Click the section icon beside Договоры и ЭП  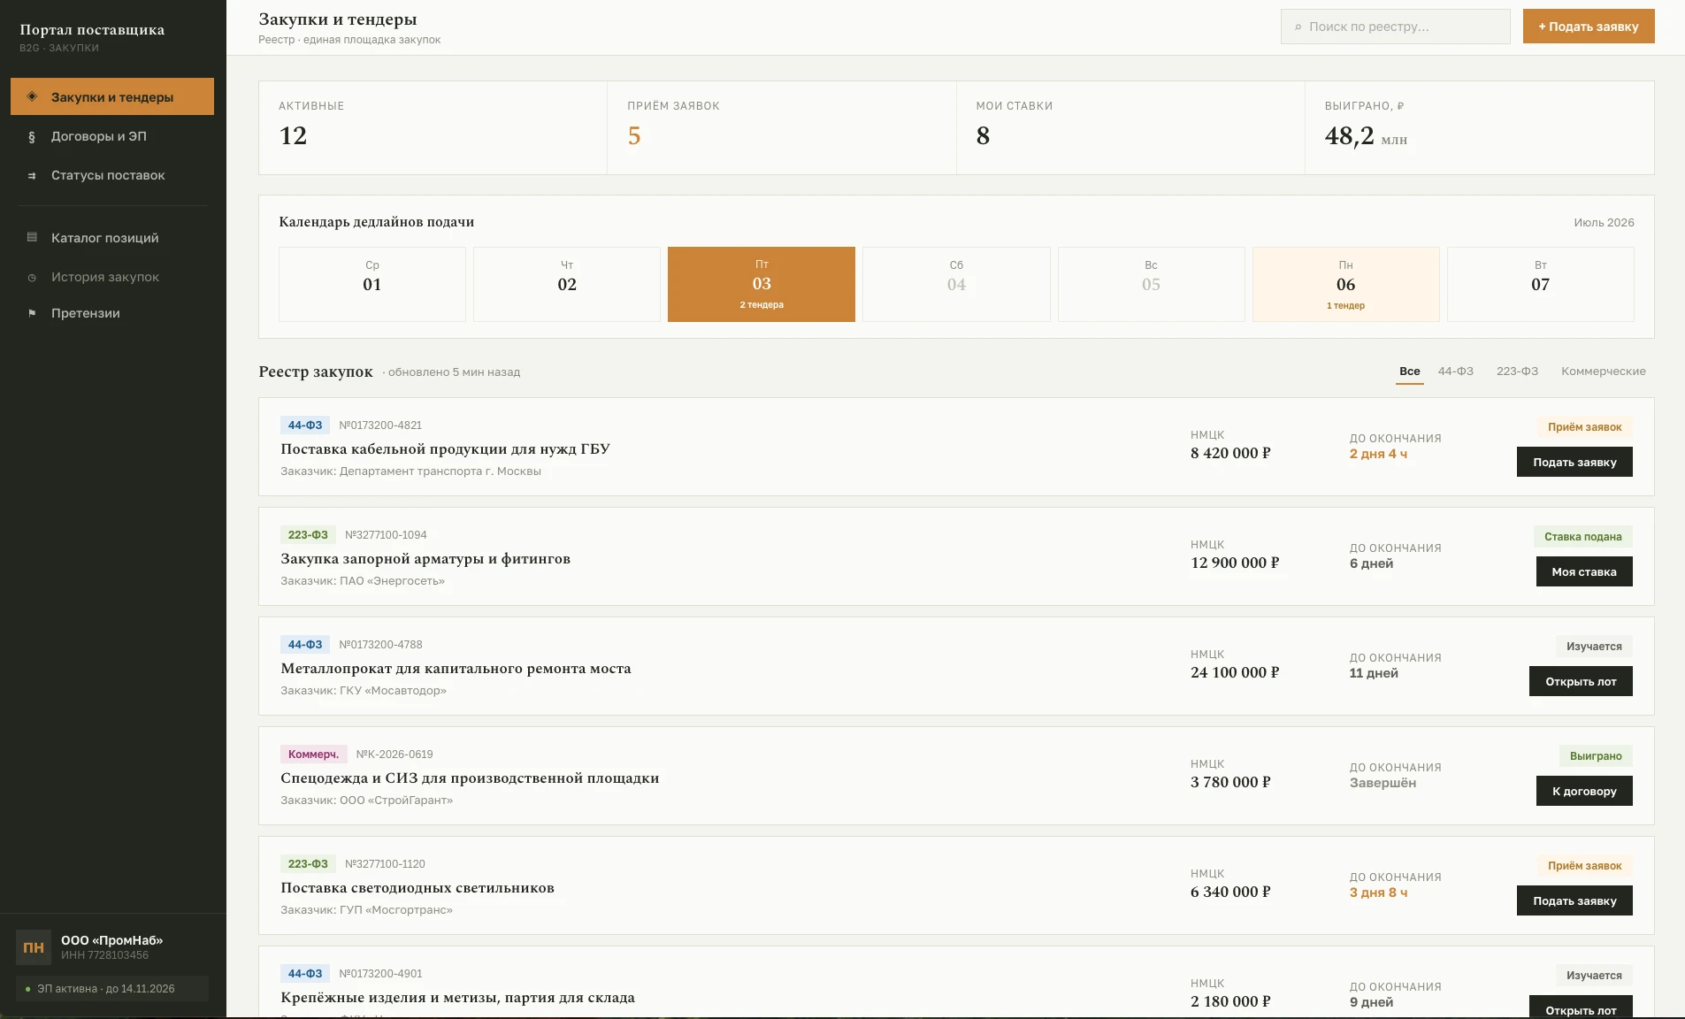click(32, 136)
